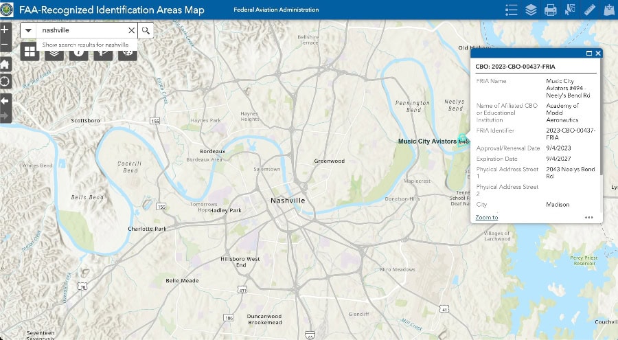The width and height of the screenshot is (618, 340).
Task: Open the Layer List stack icon
Action: pyautogui.click(x=531, y=10)
